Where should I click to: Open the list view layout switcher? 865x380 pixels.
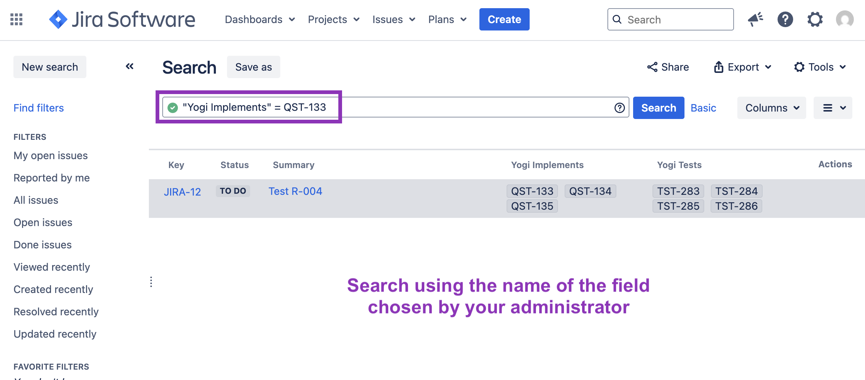point(833,108)
